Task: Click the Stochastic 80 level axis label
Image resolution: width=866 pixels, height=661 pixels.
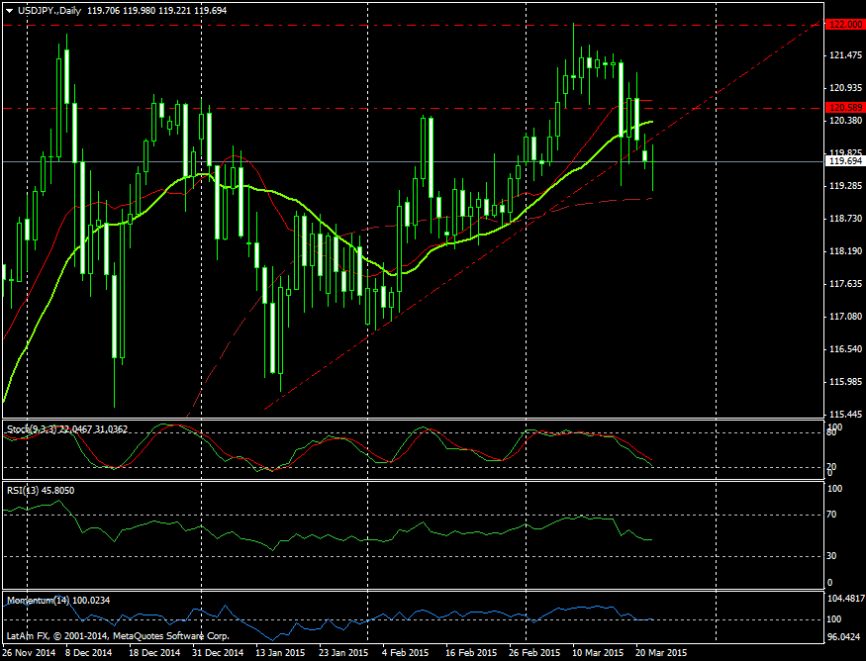Action: (832, 432)
